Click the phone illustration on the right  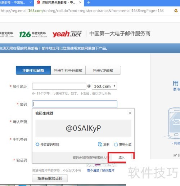[x=174, y=123]
